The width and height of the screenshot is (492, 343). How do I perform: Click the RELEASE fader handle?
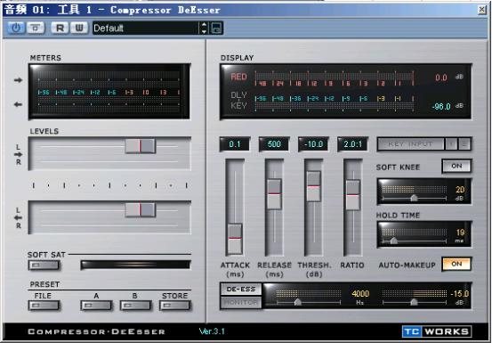click(274, 194)
